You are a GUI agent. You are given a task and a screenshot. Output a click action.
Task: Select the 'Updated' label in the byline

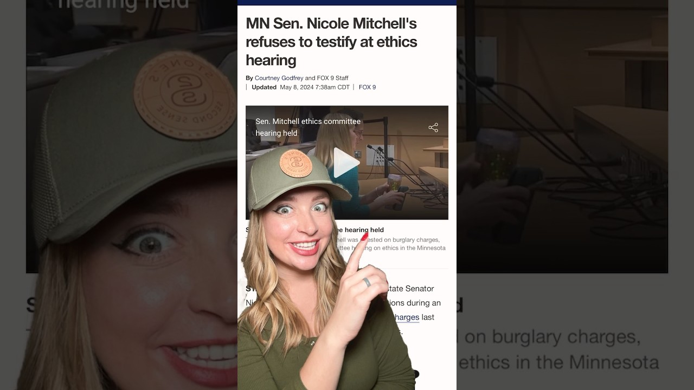pos(264,87)
